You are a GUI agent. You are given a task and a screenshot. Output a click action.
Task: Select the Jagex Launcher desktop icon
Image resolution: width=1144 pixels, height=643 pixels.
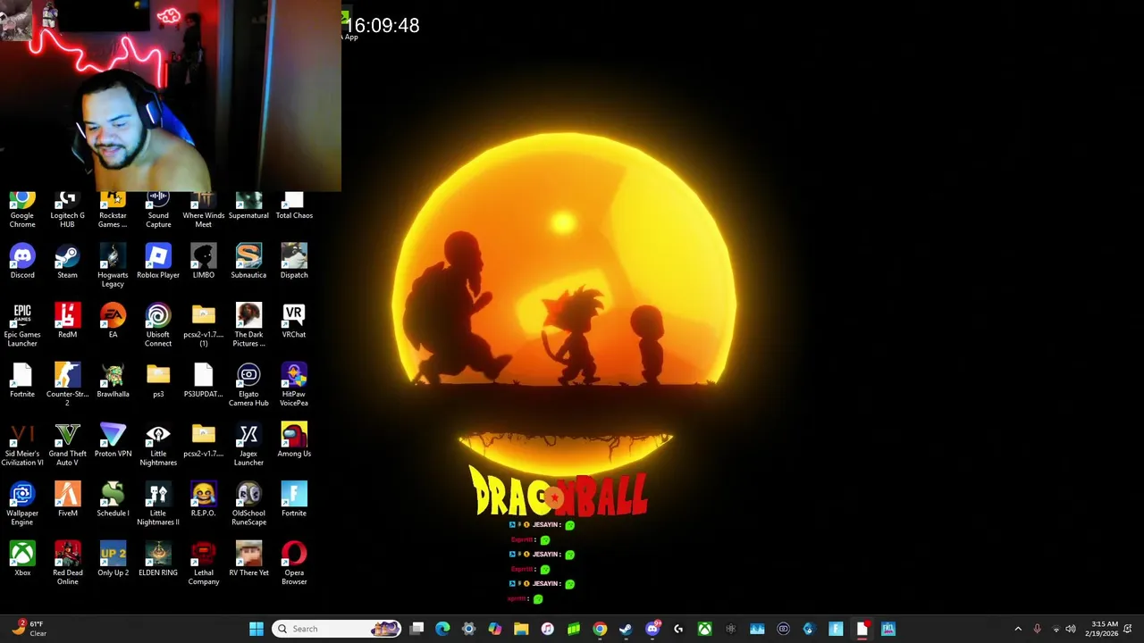pyautogui.click(x=248, y=445)
